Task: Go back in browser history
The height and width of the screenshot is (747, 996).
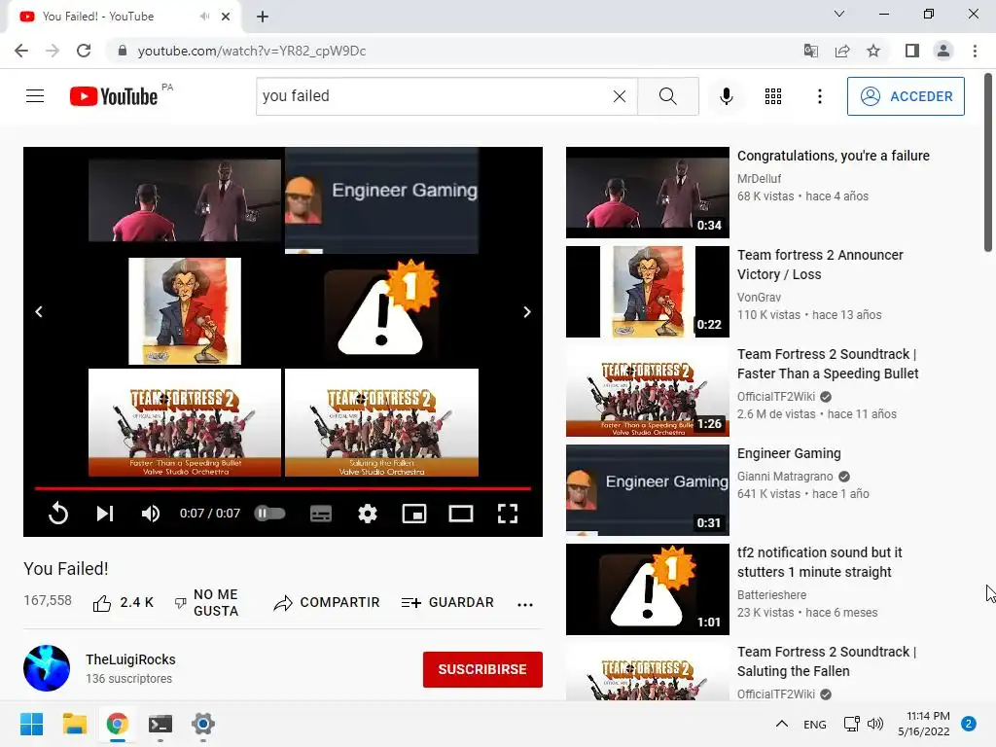Action: (x=21, y=51)
